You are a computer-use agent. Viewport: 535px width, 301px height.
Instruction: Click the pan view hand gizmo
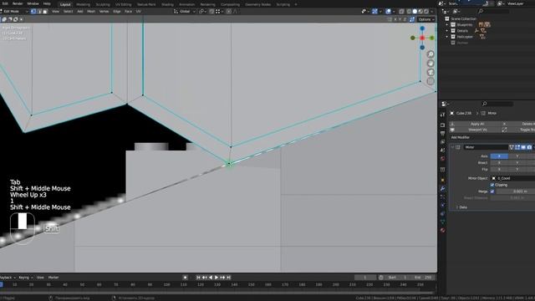click(x=431, y=64)
